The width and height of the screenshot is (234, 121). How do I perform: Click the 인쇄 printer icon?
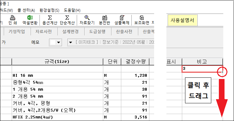13,20
